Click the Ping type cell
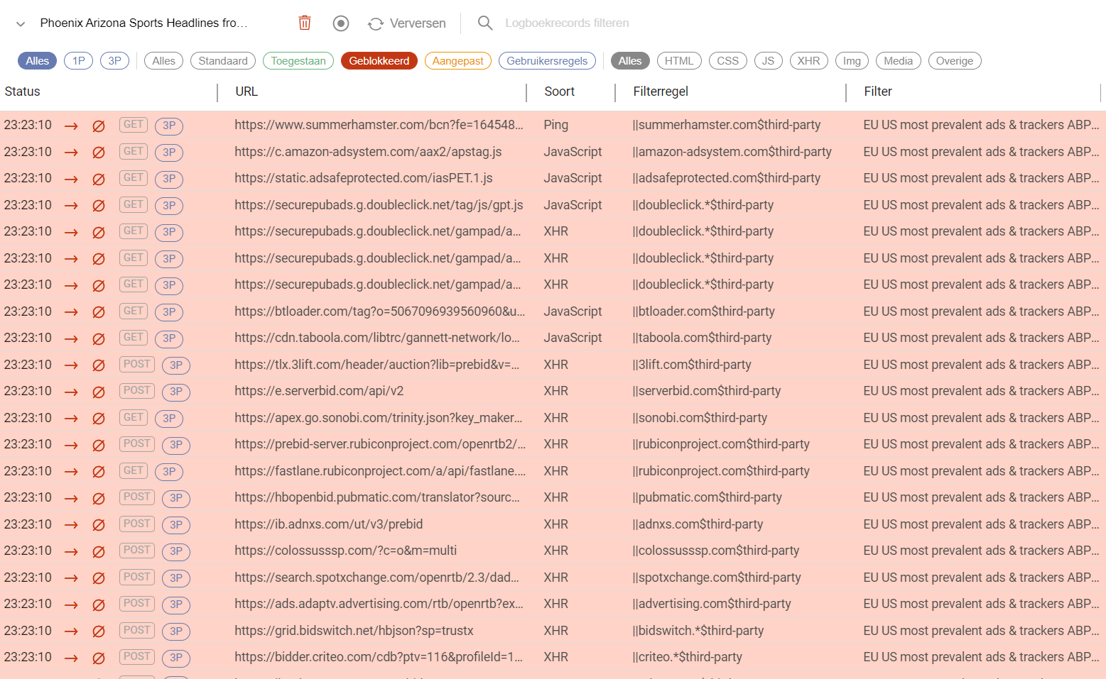1106x679 pixels. [x=556, y=125]
